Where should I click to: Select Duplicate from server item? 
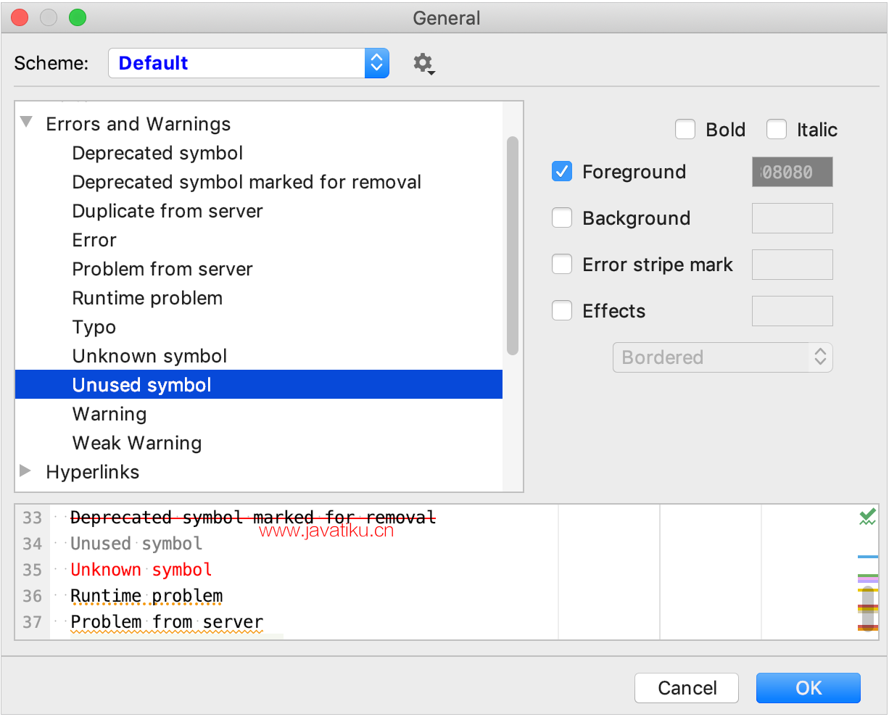coord(259,211)
